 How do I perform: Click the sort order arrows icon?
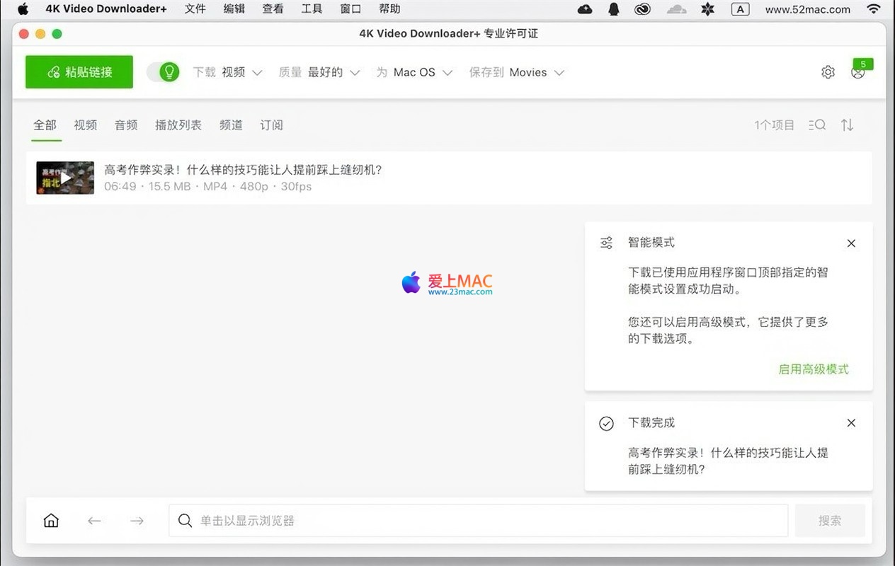(x=847, y=125)
